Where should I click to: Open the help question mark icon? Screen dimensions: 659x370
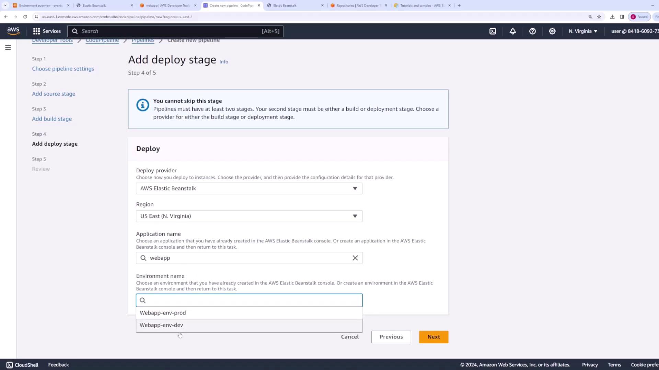point(532,31)
